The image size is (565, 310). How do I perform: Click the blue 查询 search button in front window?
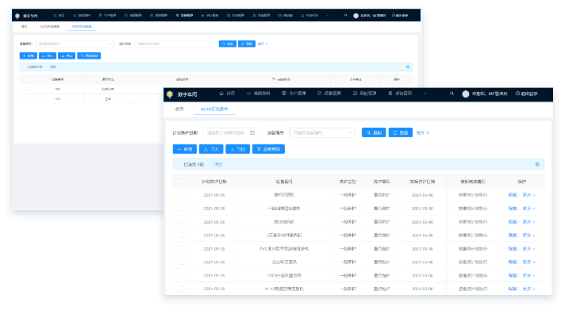[x=374, y=133]
